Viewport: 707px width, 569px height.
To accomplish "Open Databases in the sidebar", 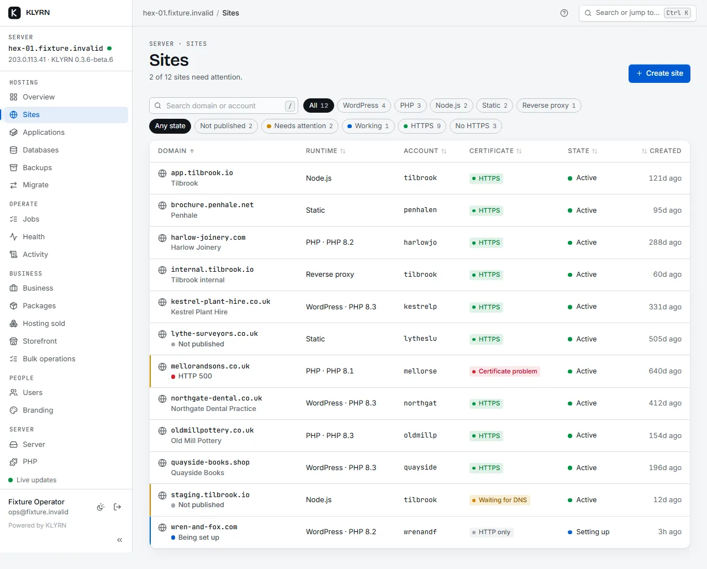I will click(x=66, y=150).
